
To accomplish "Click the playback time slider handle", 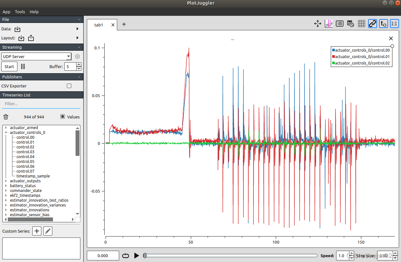I will tap(145, 256).
